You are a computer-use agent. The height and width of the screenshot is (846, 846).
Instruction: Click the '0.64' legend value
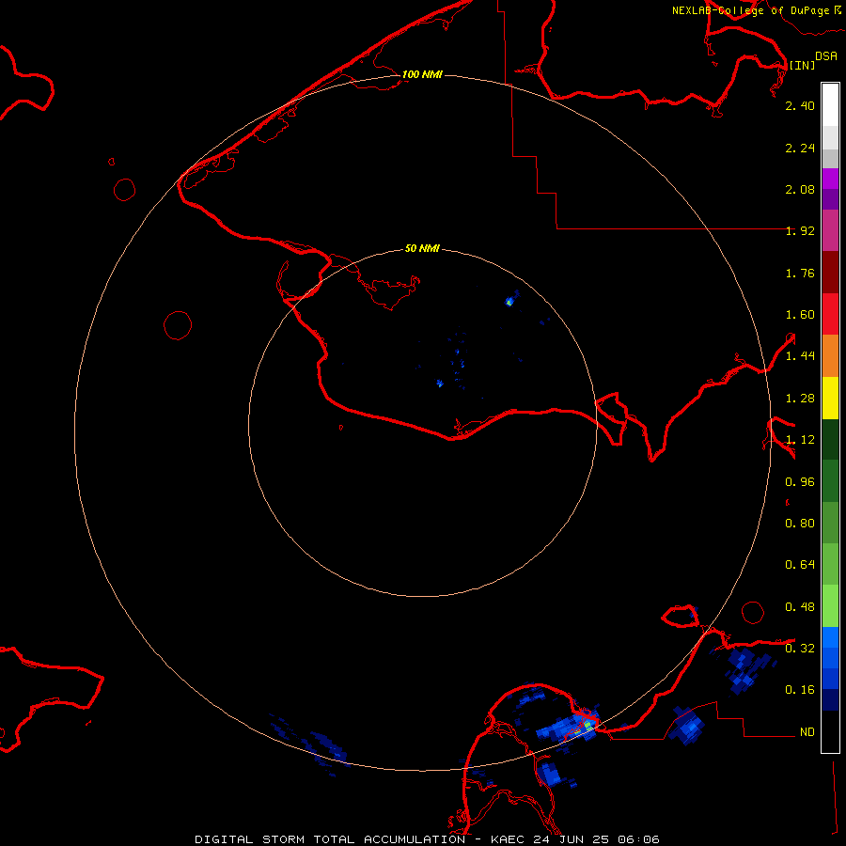(x=800, y=565)
